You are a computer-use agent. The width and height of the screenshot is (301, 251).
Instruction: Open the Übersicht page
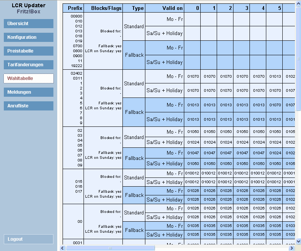click(29, 24)
